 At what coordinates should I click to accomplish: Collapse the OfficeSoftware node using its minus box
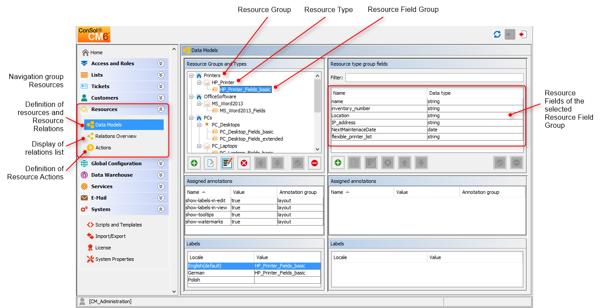click(191, 96)
